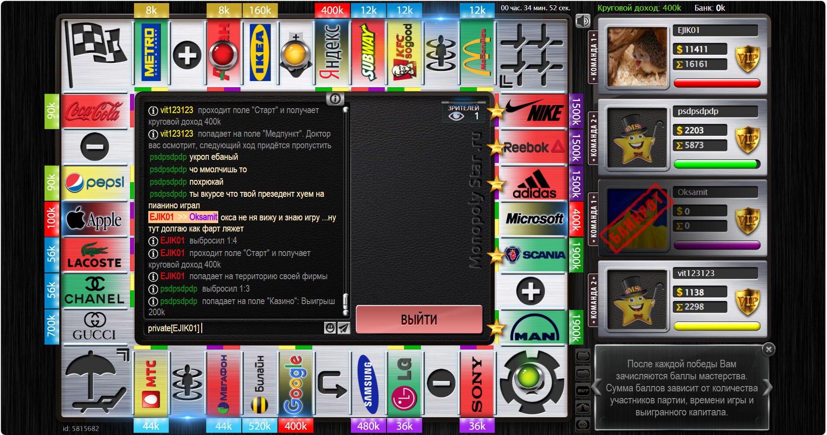The height and width of the screenshot is (435, 827).
Task: Select the Start checkered flag corner
Action: (x=97, y=54)
